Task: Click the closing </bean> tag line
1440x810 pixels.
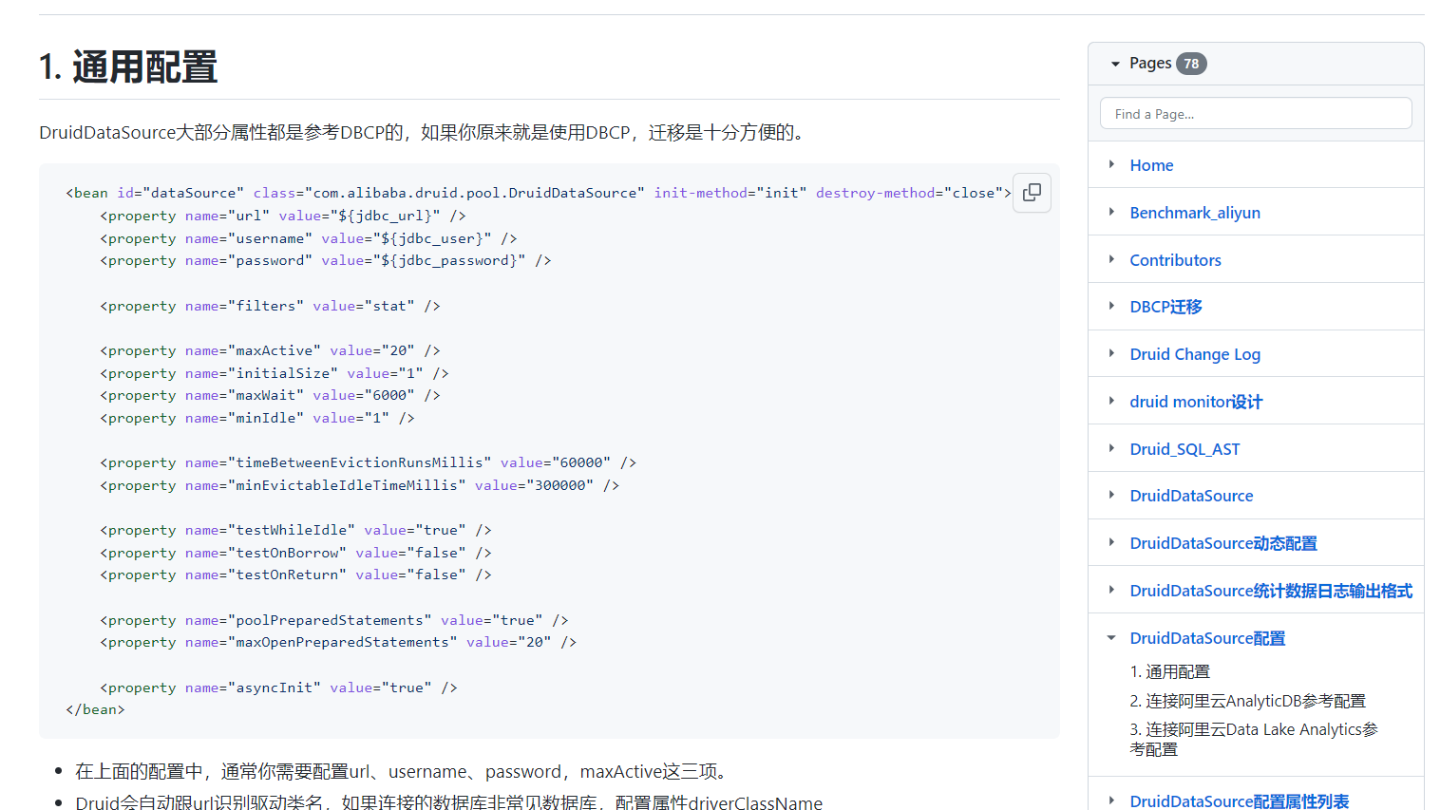Action: click(x=95, y=709)
